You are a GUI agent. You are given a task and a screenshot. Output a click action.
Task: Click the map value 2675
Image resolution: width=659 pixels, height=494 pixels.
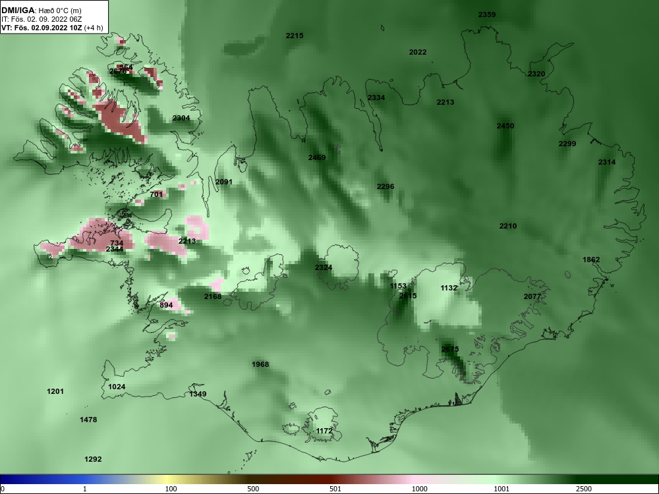tap(450, 349)
